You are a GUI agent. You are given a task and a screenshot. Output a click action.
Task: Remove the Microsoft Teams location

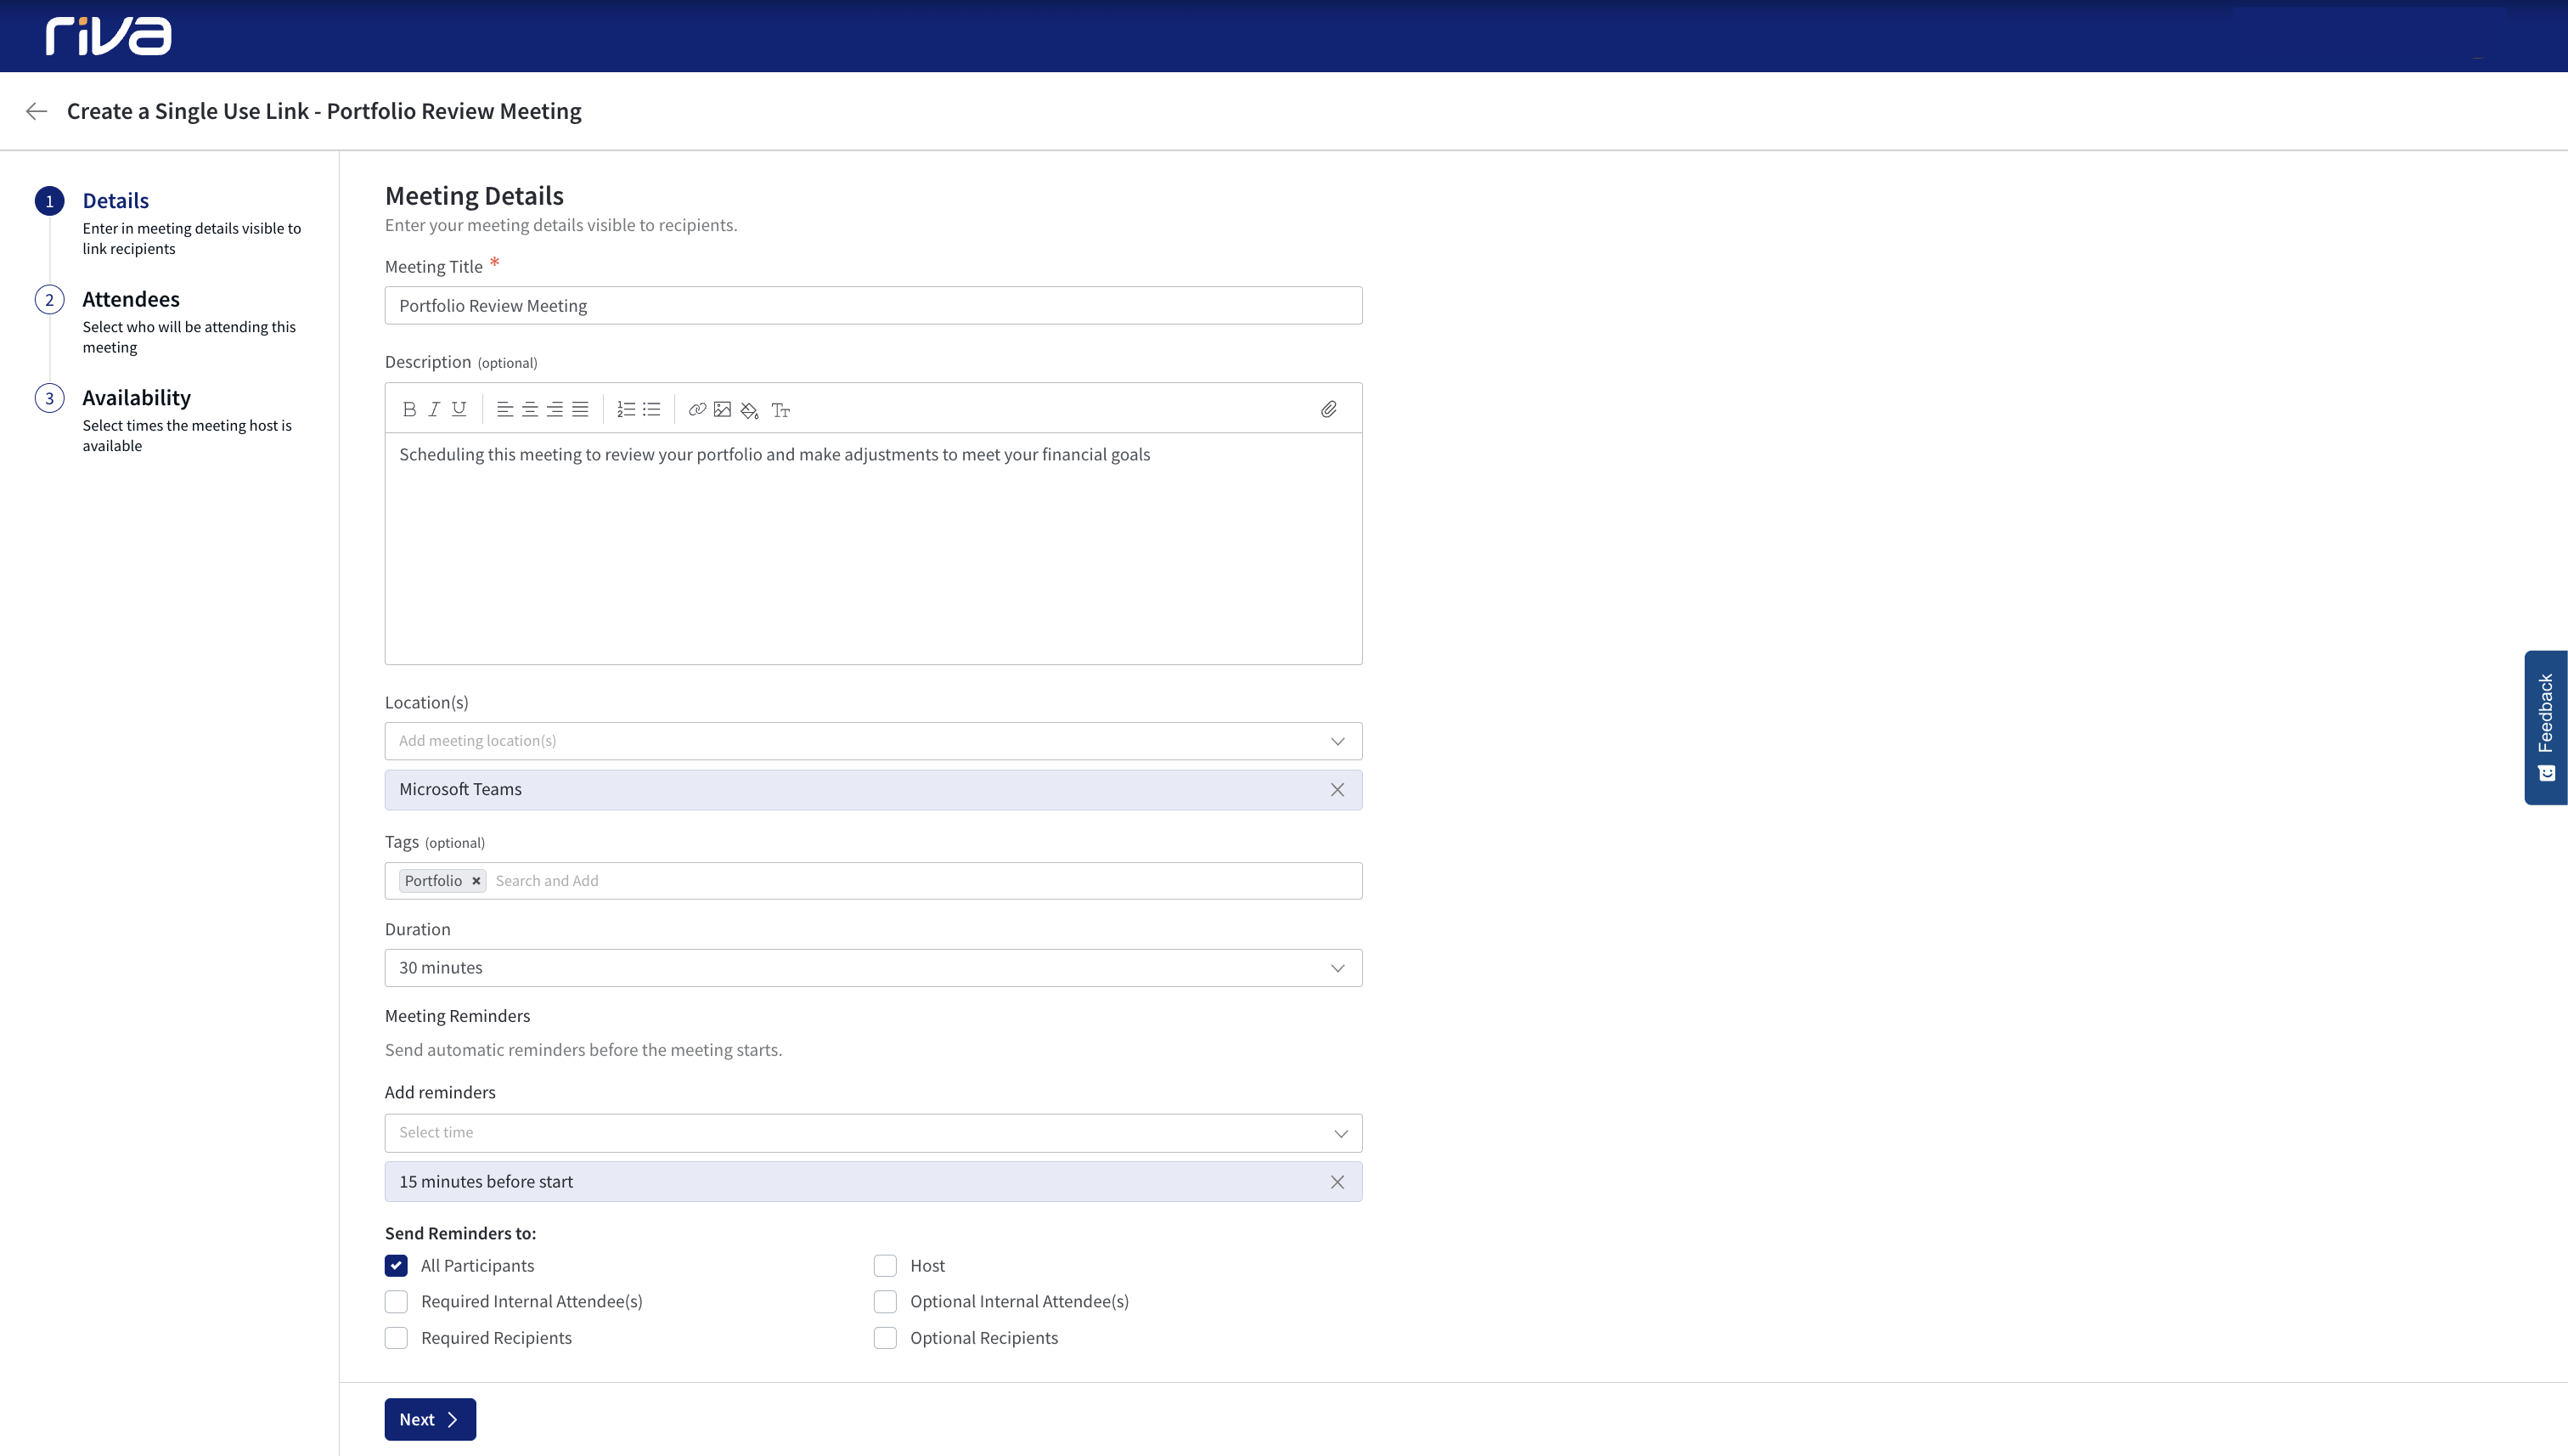click(1337, 789)
